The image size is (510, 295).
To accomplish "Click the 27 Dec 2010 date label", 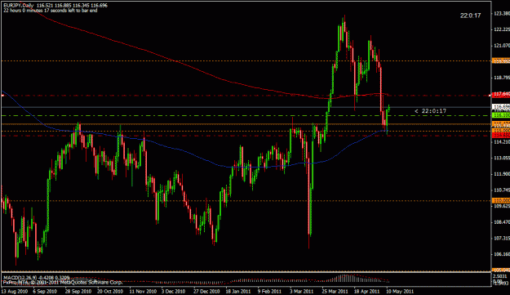I will (x=206, y=291).
